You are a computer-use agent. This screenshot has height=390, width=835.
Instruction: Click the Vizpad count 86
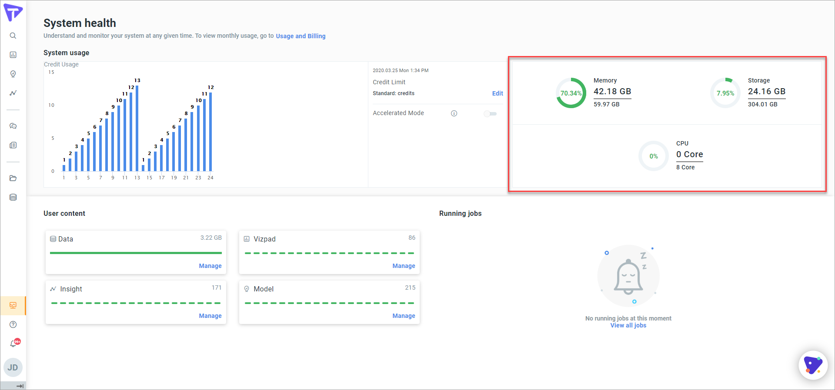412,238
